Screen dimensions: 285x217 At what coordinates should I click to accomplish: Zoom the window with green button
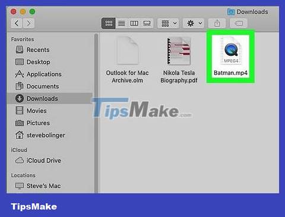point(32,12)
